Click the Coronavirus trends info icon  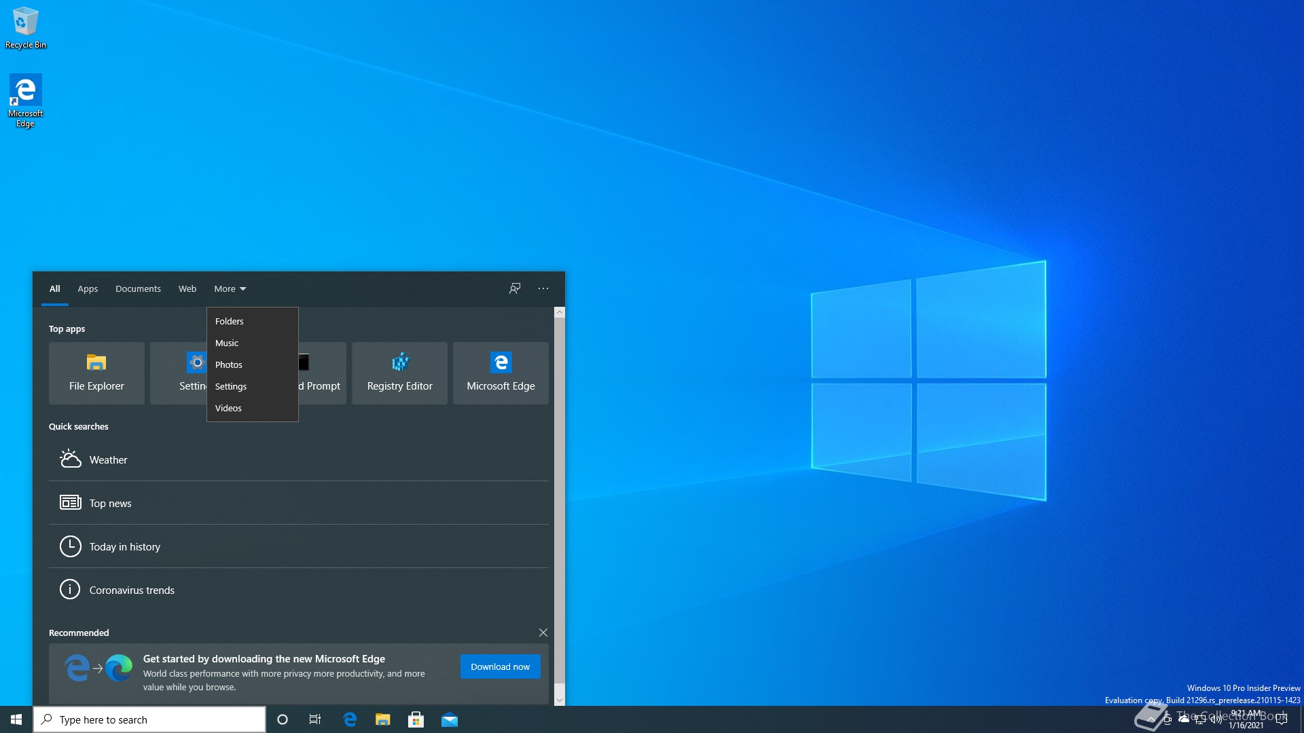pos(70,589)
